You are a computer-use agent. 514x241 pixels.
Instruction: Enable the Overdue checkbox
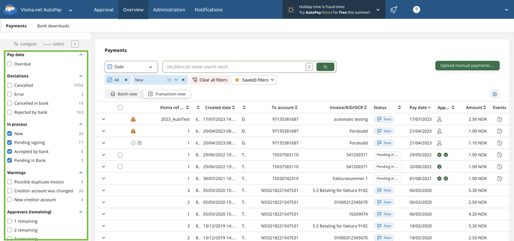tap(10, 64)
